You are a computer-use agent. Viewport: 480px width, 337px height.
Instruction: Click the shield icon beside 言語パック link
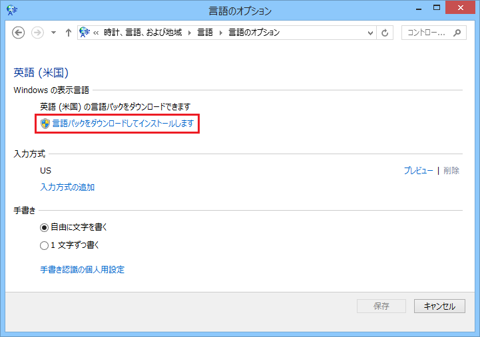45,124
